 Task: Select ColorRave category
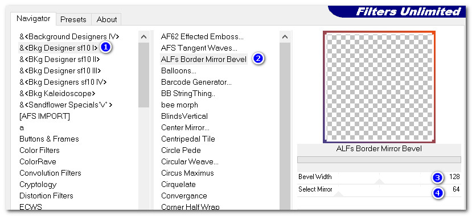[38, 162]
